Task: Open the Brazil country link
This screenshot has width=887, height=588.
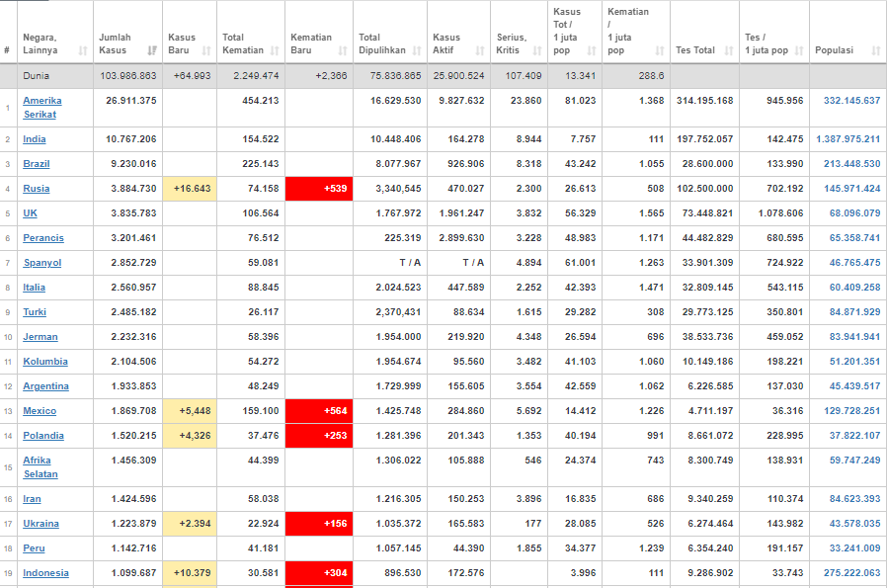Action: (37, 164)
